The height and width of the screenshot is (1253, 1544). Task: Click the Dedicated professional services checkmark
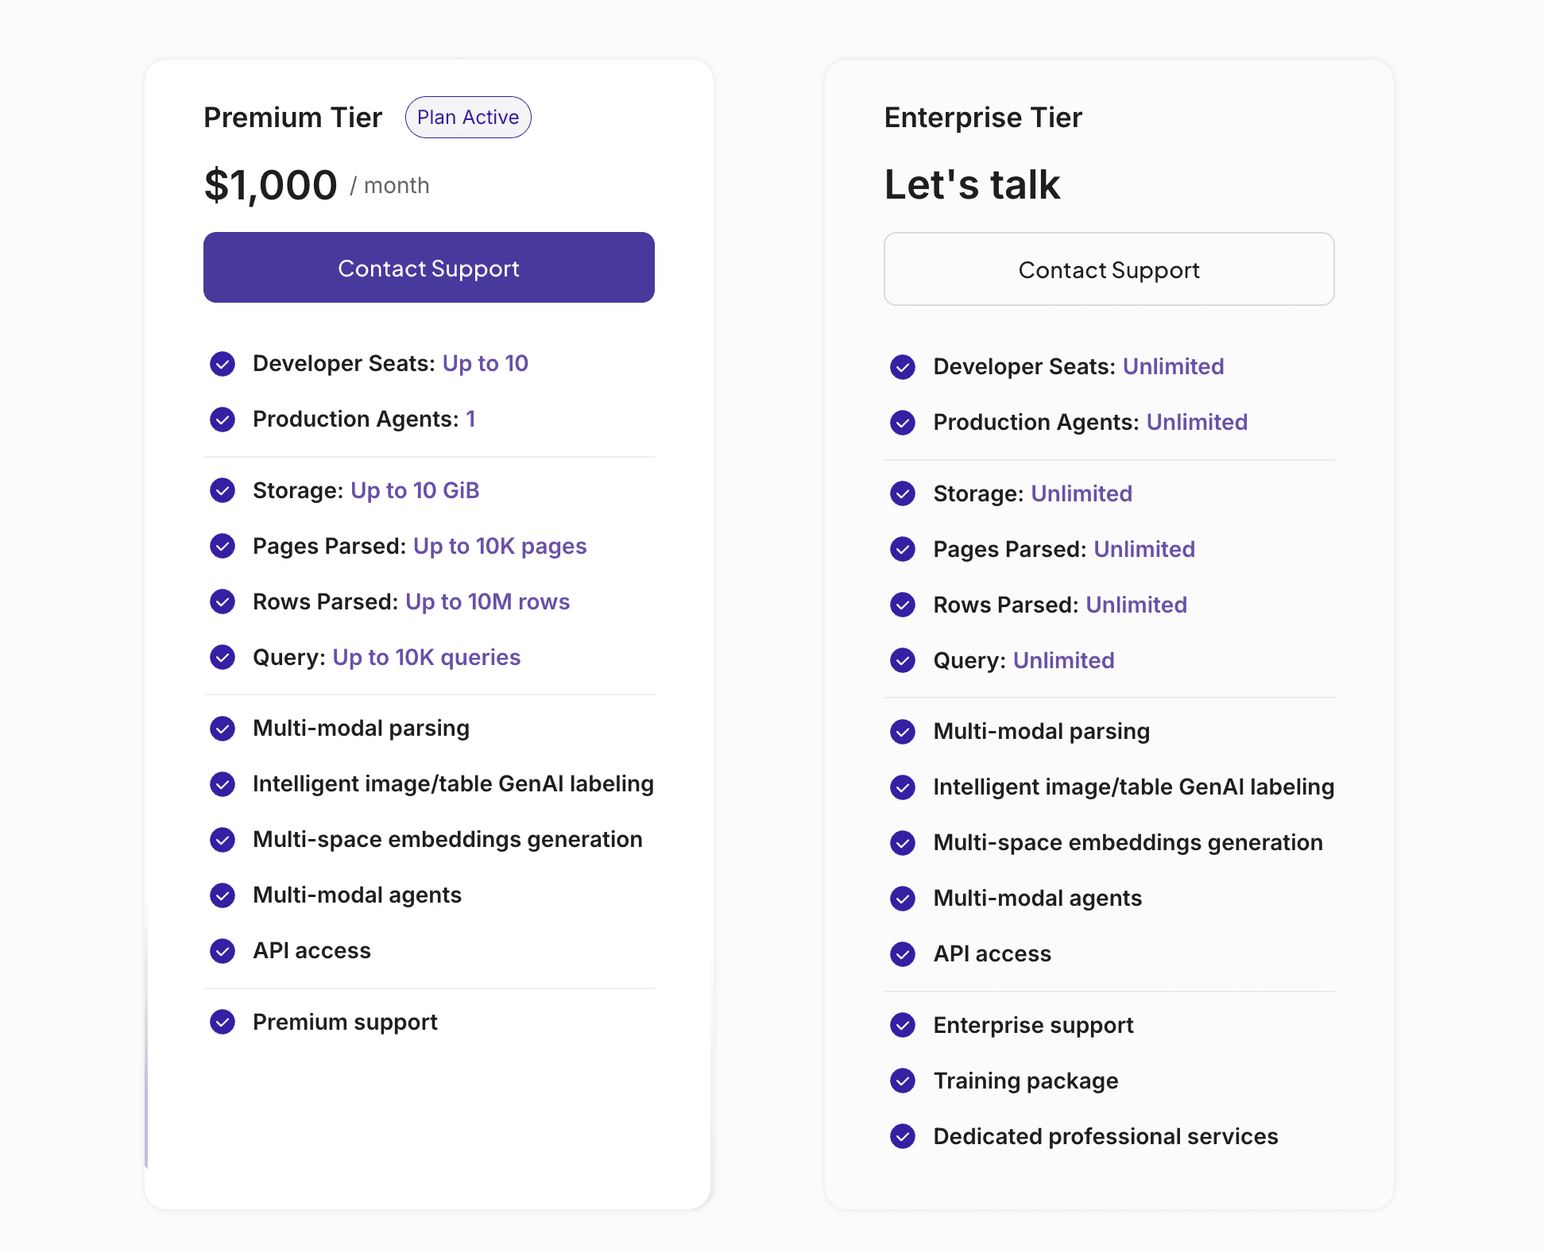pyautogui.click(x=904, y=1137)
